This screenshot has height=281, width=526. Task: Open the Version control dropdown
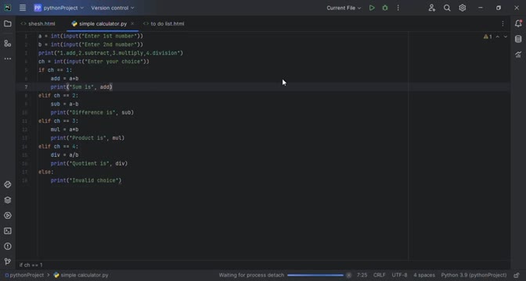tap(113, 8)
